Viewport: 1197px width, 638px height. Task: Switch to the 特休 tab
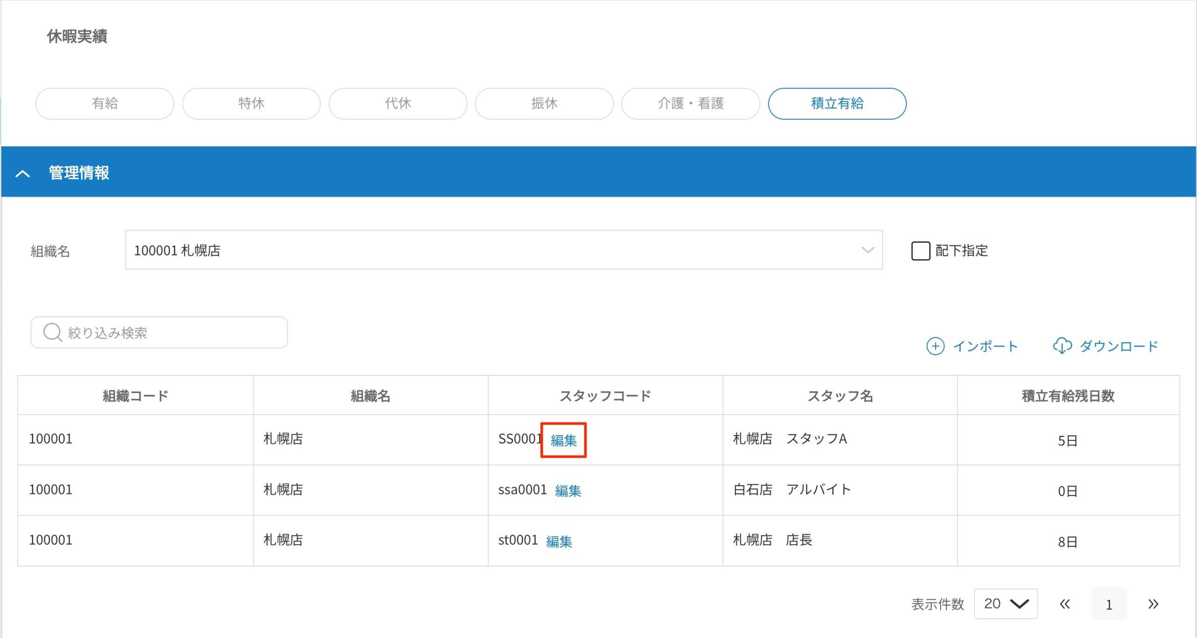[x=251, y=103]
